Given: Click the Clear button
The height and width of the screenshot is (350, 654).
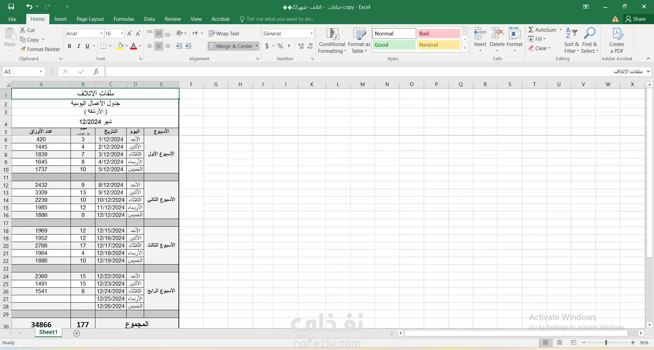Looking at the screenshot, I should pyautogui.click(x=540, y=48).
